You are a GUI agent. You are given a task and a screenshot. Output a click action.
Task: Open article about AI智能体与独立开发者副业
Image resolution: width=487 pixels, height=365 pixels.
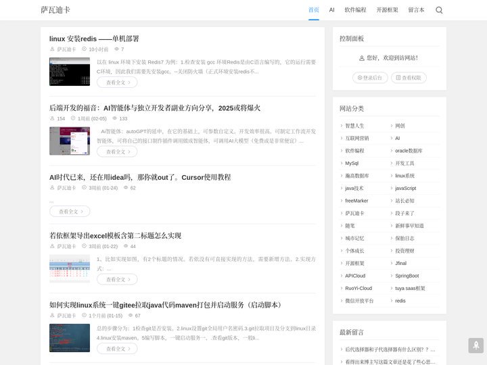[x=155, y=108]
